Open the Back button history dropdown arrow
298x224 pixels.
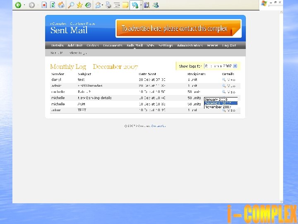[x=24, y=5]
